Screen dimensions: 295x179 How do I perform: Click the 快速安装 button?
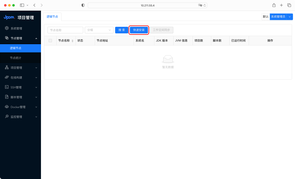[139, 30]
